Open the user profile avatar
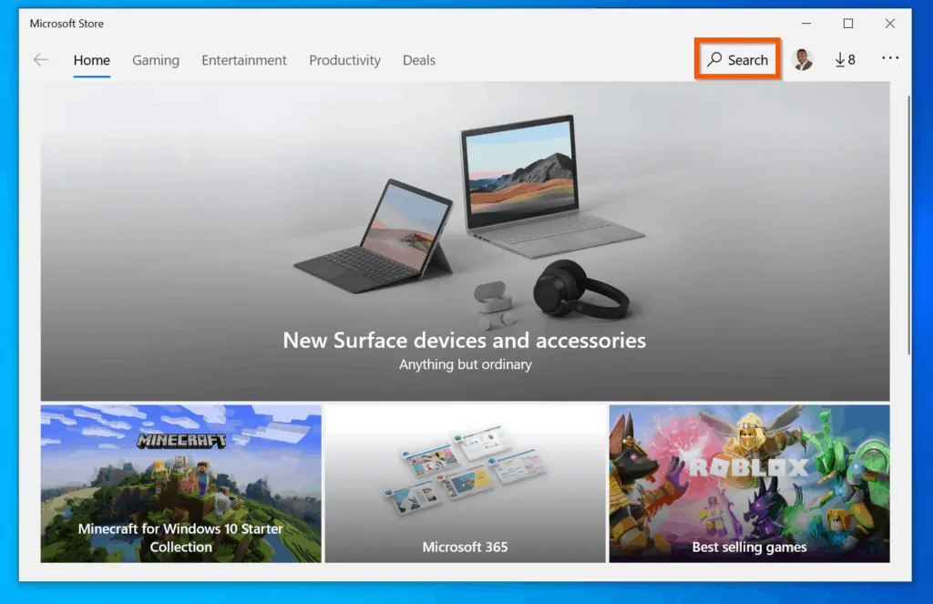Image resolution: width=933 pixels, height=604 pixels. point(803,59)
